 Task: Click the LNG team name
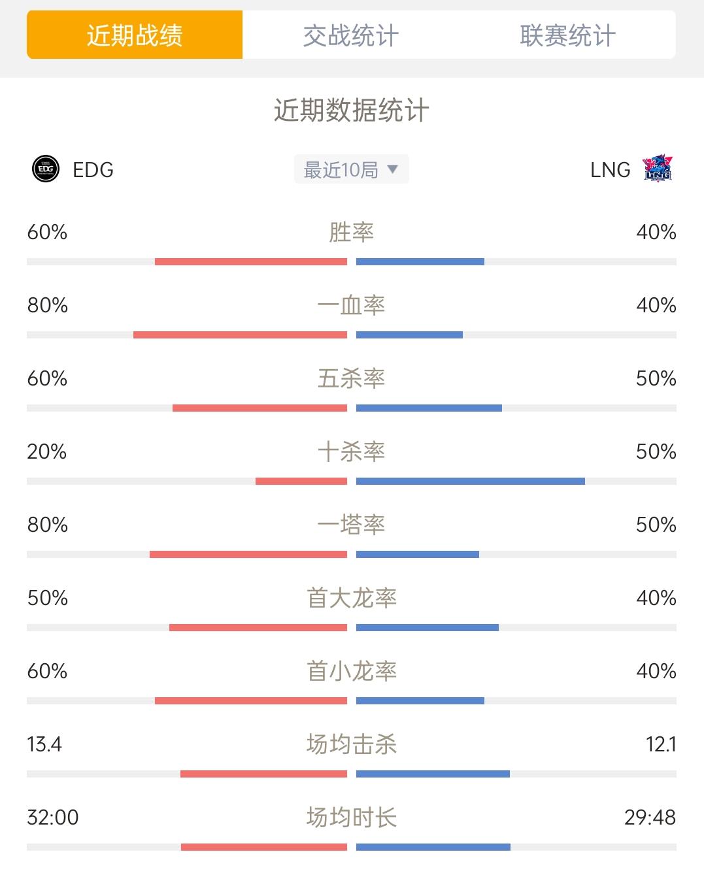point(610,170)
